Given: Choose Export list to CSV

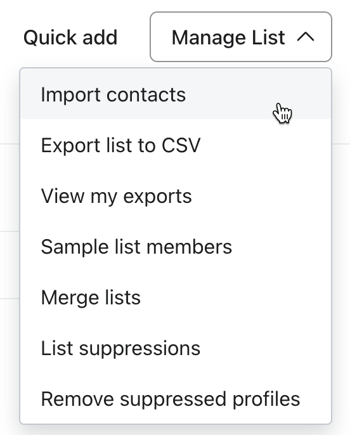Looking at the screenshot, I should point(176,145).
